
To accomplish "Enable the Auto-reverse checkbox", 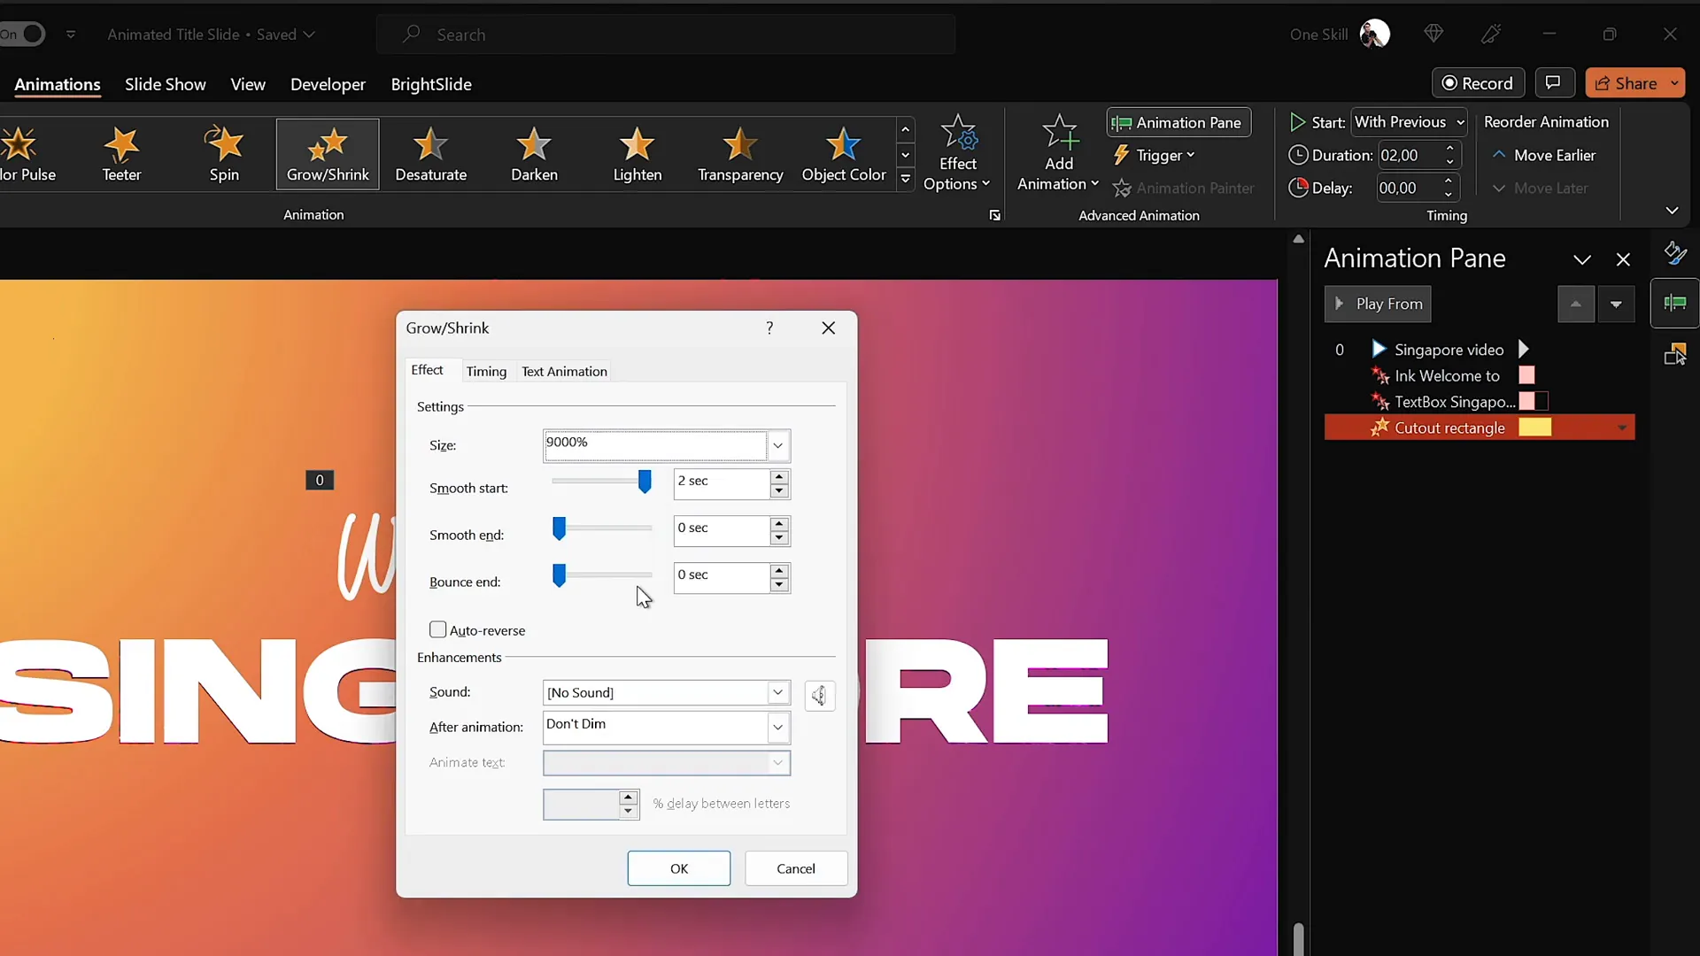I will [438, 629].
